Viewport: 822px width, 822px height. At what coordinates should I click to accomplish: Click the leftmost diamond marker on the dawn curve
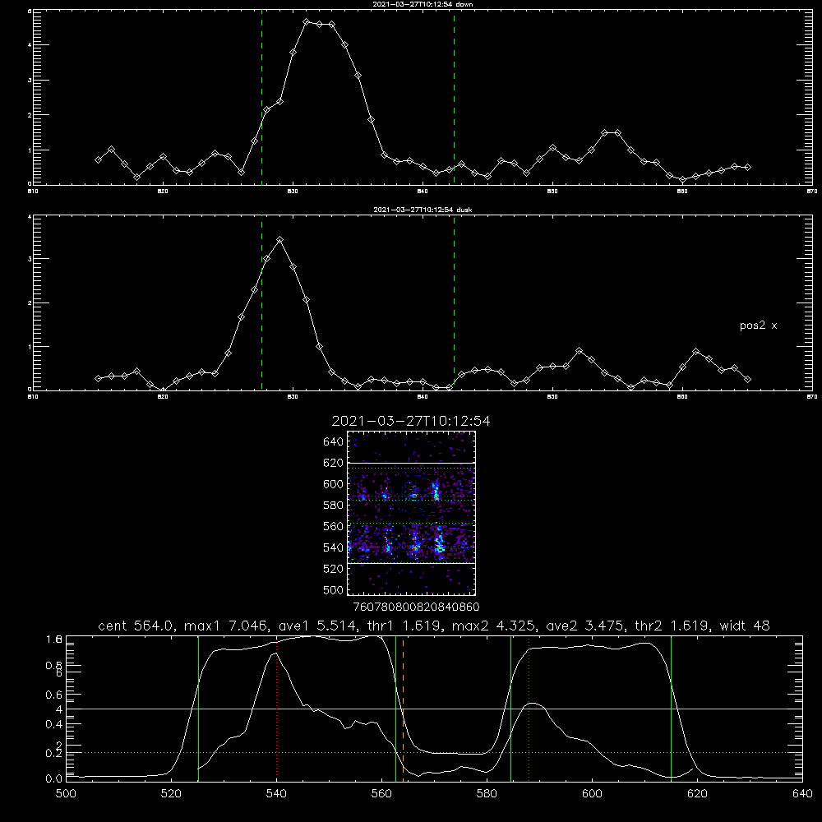pos(98,159)
